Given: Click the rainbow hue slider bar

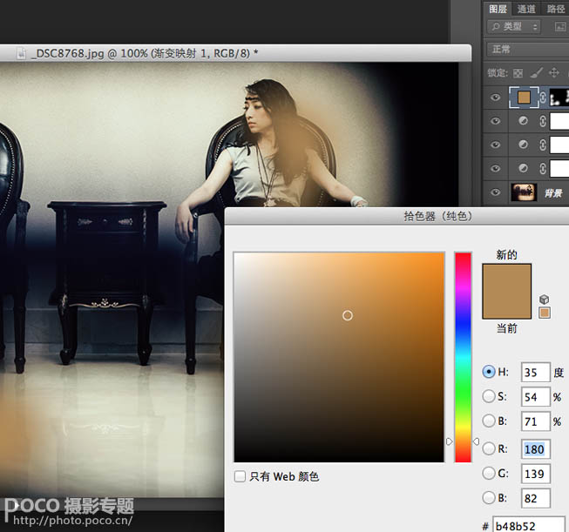Looking at the screenshot, I should pos(463,357).
